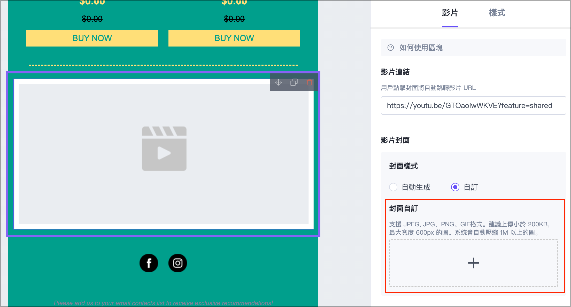Switch to the 影片 tab
Viewport: 571px width, 307px height.
tap(450, 13)
